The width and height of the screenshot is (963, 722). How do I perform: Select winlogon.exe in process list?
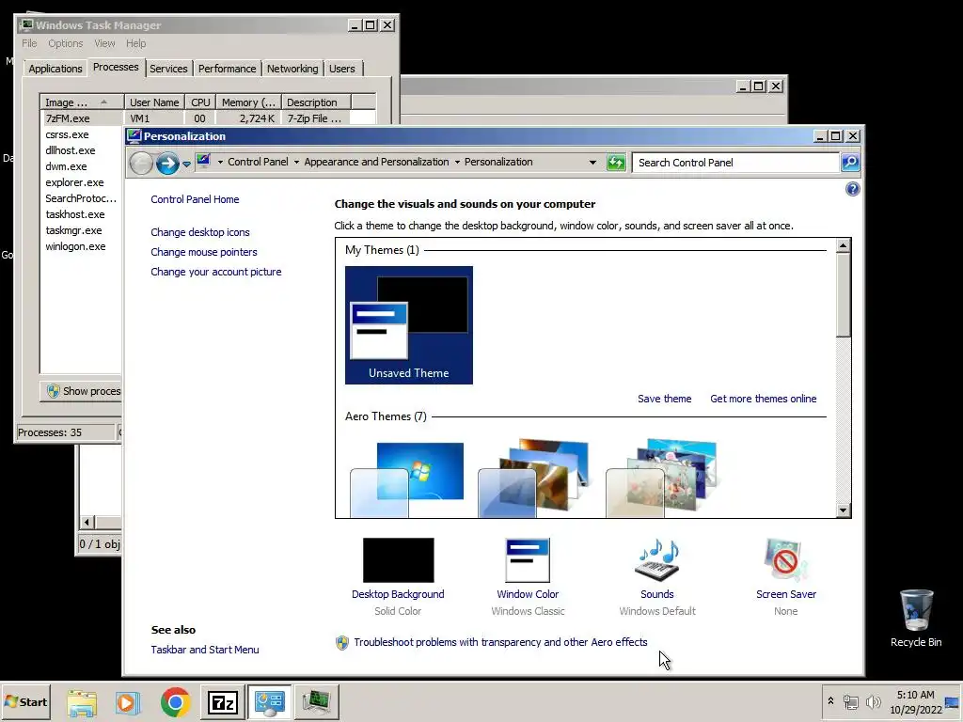(x=75, y=246)
